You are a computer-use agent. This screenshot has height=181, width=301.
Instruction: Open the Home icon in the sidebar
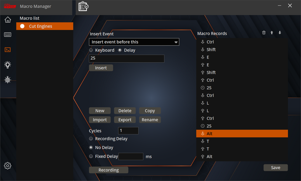8,20
